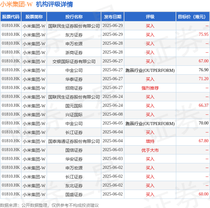
Task: Click the 股票代码 column header
Action: [x=11, y=17]
